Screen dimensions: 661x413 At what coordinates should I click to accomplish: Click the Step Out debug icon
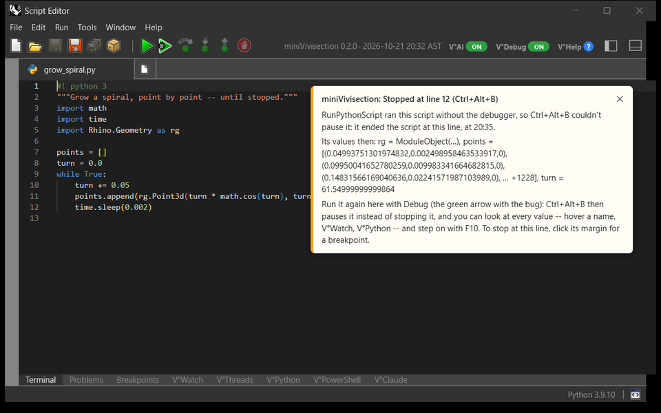(x=224, y=45)
